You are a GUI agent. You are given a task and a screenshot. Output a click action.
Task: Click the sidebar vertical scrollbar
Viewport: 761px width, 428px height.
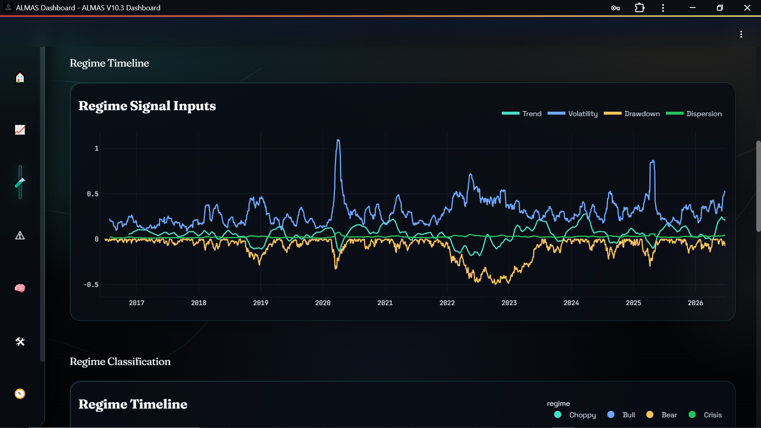click(x=42, y=204)
